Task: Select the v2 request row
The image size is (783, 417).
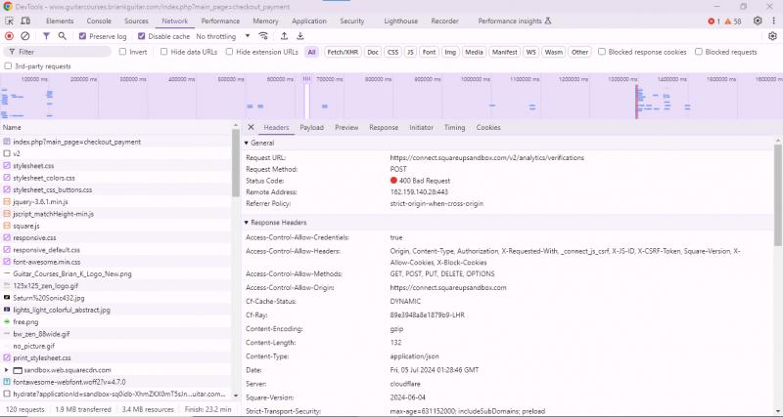Action: coord(116,154)
